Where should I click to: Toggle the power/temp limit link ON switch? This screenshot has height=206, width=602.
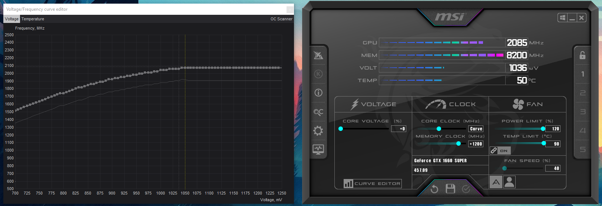click(500, 151)
